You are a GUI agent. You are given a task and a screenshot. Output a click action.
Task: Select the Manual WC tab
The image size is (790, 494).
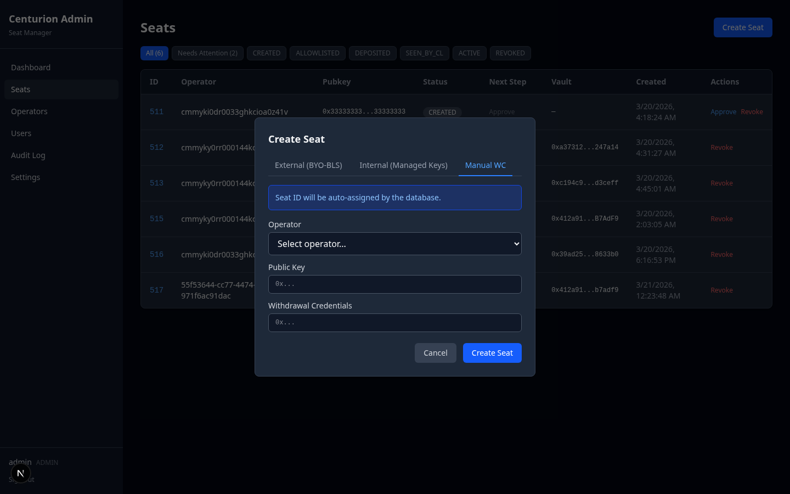coord(485,165)
